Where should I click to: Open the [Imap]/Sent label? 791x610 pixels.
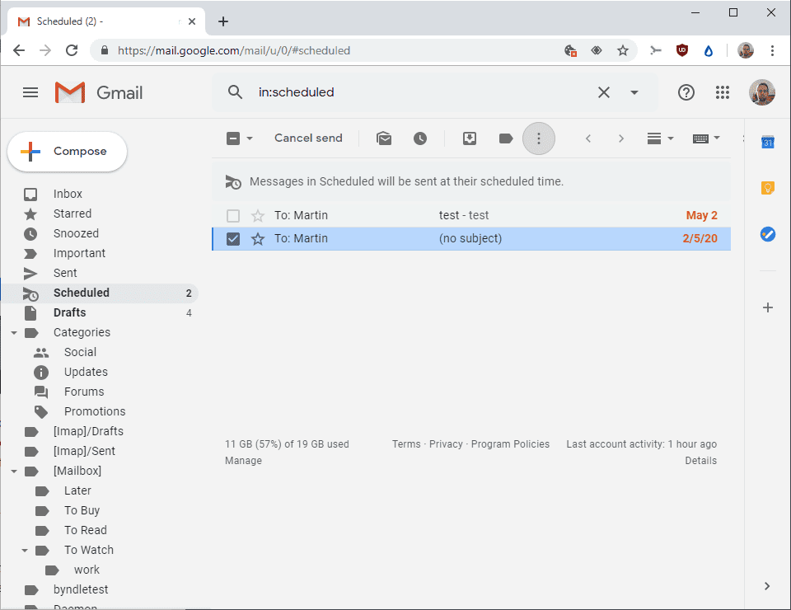tap(84, 451)
